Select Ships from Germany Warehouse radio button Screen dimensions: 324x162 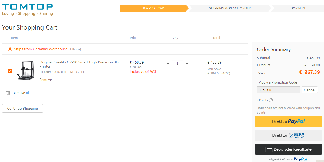10,49
